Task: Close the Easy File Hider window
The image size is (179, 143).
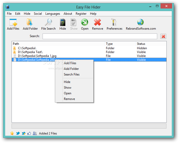Action: (x=166, y=6)
